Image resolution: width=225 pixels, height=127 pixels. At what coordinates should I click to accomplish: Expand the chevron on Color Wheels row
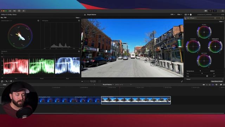tap(223, 18)
